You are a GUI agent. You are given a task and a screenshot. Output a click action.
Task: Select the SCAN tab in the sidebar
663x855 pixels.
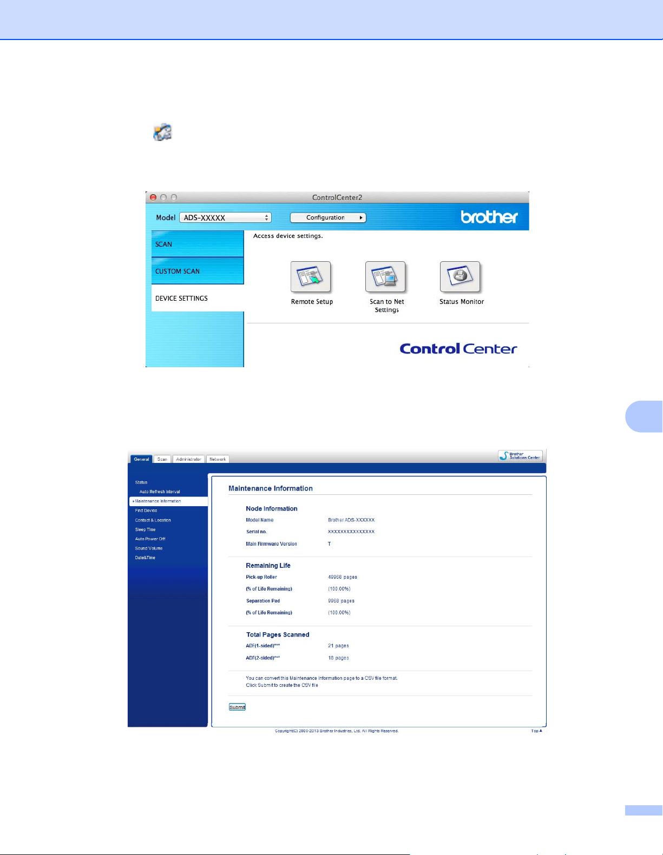point(198,244)
